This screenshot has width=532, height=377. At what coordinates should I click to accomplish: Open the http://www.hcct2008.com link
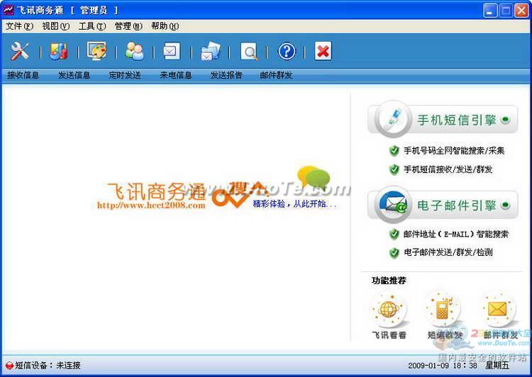pyautogui.click(x=151, y=205)
